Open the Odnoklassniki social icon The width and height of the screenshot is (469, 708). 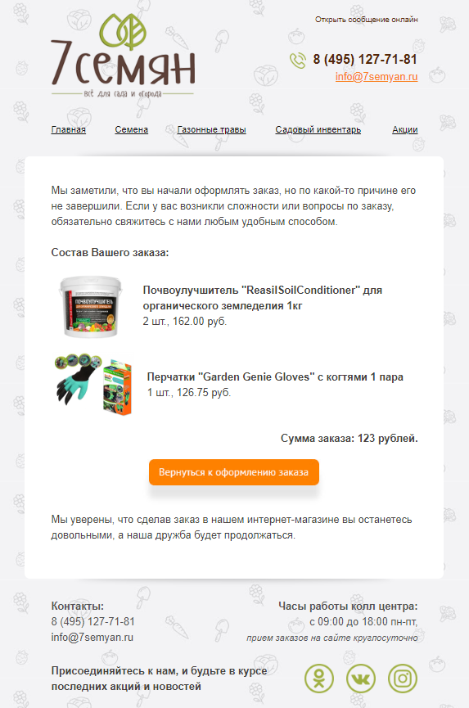pos(319,679)
